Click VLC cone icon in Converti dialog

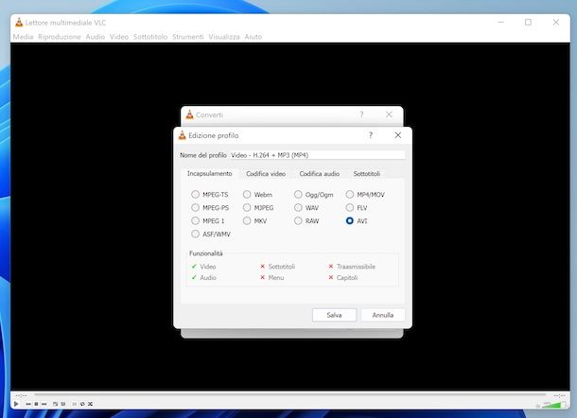pos(189,114)
